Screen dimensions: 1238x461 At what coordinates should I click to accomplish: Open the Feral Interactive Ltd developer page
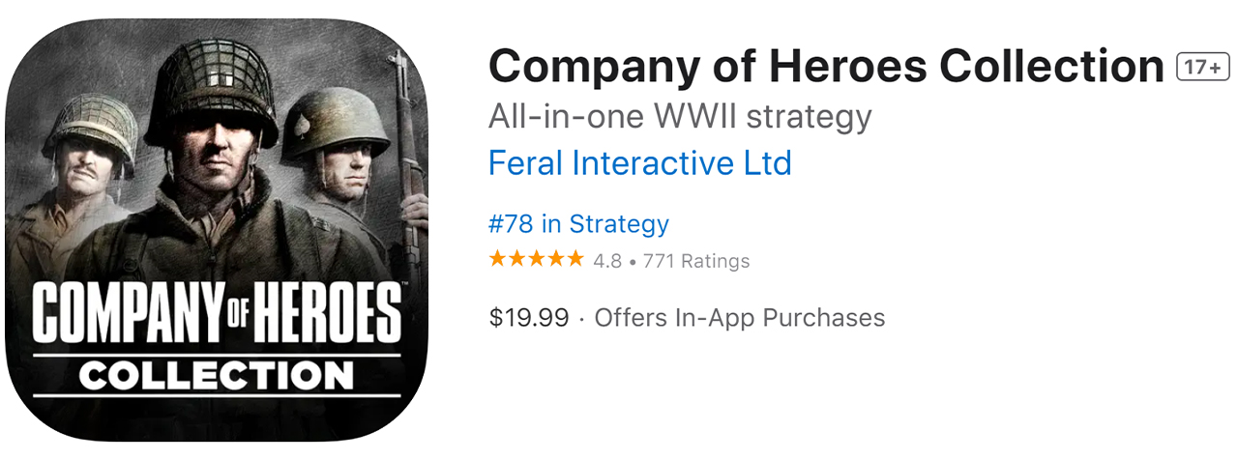click(x=639, y=163)
